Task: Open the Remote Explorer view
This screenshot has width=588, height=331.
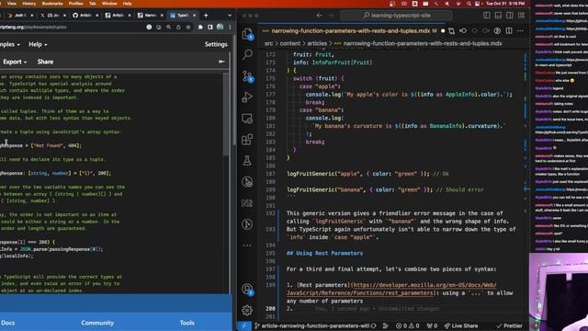Action: [x=247, y=119]
